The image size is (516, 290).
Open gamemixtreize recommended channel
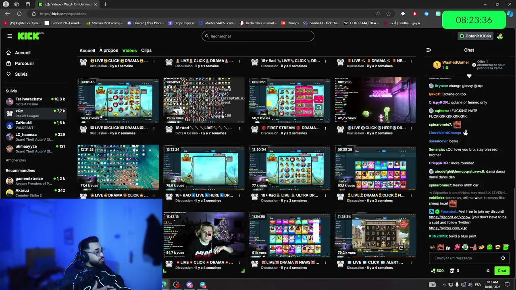[x=35, y=181]
